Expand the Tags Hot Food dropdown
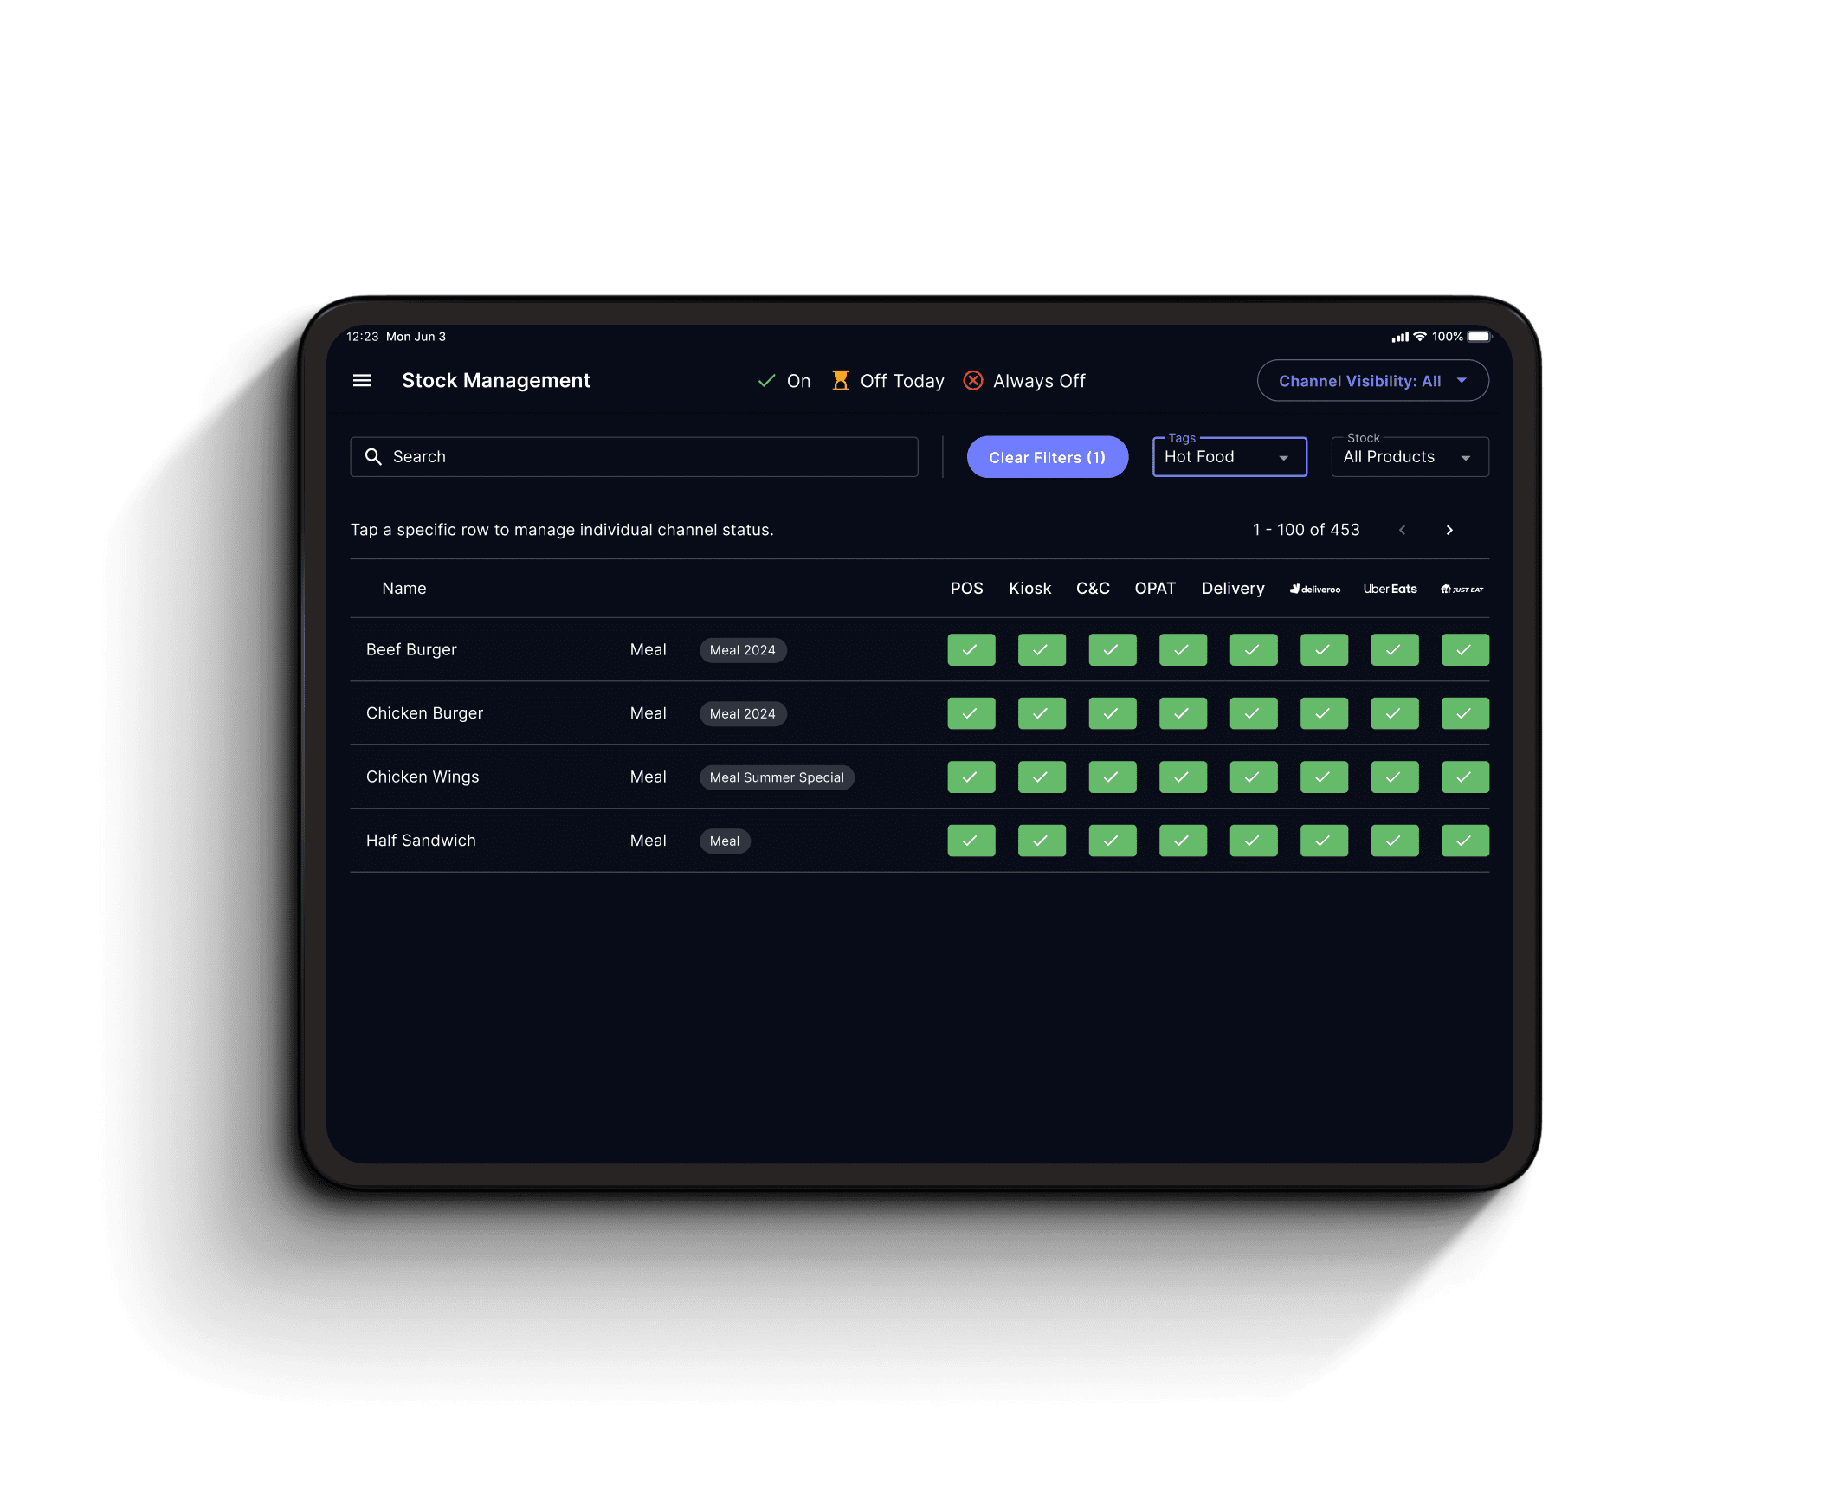 [x=1229, y=457]
